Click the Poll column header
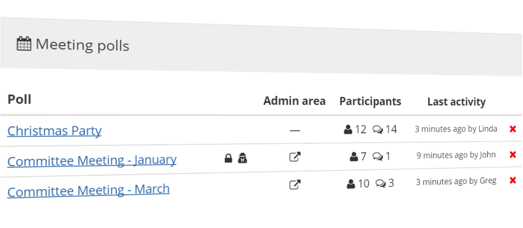This screenshot has width=523, height=228. click(x=19, y=100)
